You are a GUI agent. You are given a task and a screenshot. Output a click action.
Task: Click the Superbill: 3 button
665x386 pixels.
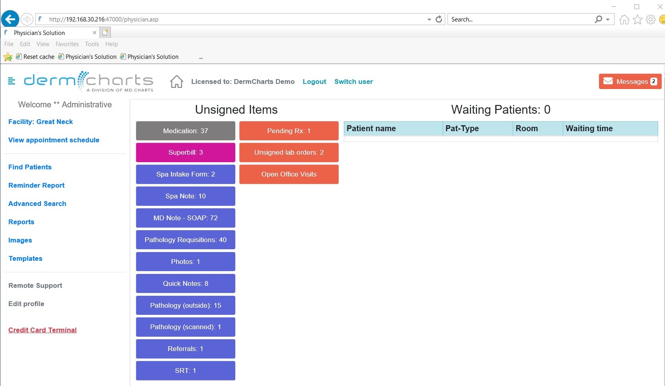tap(185, 152)
